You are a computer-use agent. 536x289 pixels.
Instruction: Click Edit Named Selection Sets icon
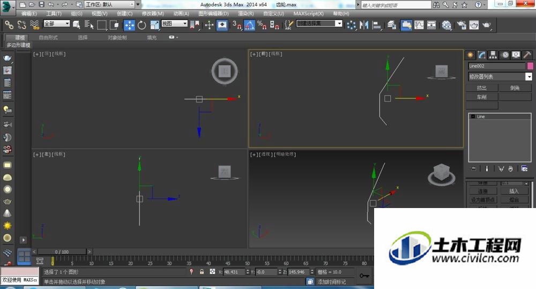point(289,25)
